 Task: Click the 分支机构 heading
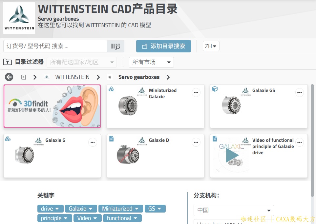point(206,196)
